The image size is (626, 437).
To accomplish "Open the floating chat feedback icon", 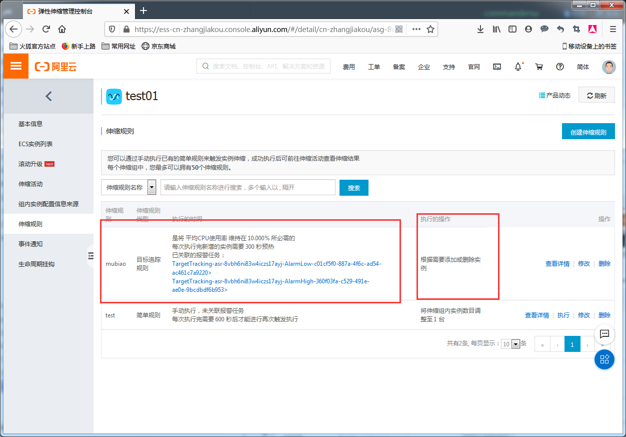I will [604, 334].
